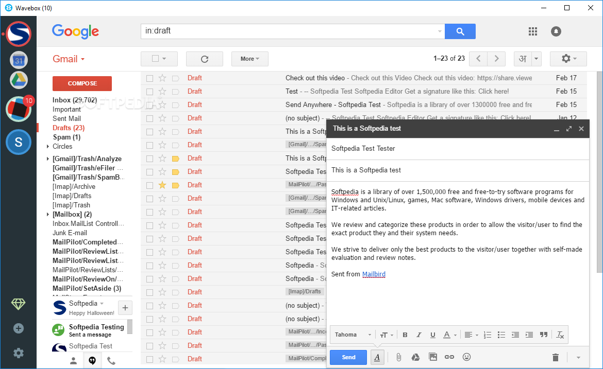Click the Wavebox Pro diamond icon
Viewport: 603px width, 369px height.
18,304
